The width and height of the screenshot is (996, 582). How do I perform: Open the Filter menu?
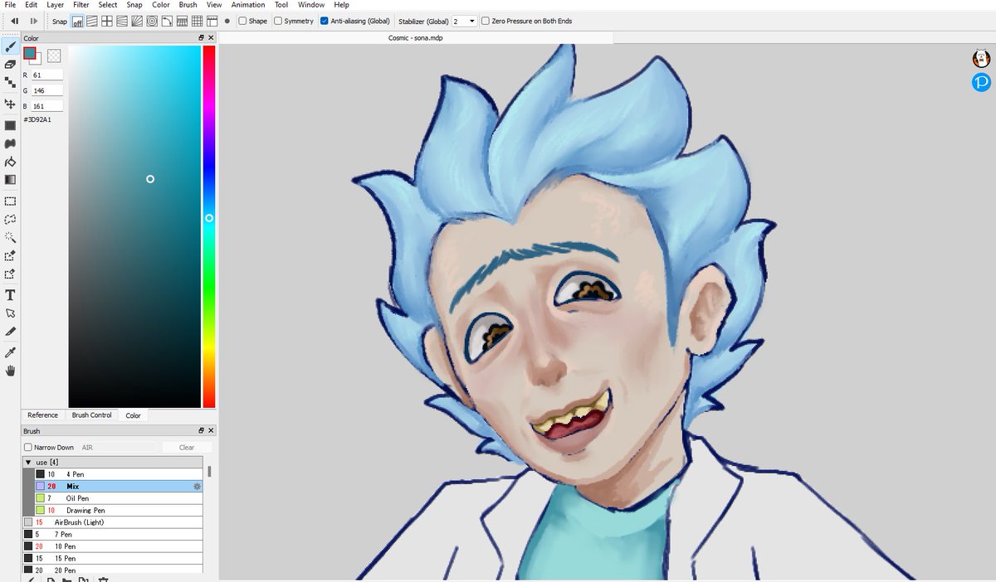[81, 5]
